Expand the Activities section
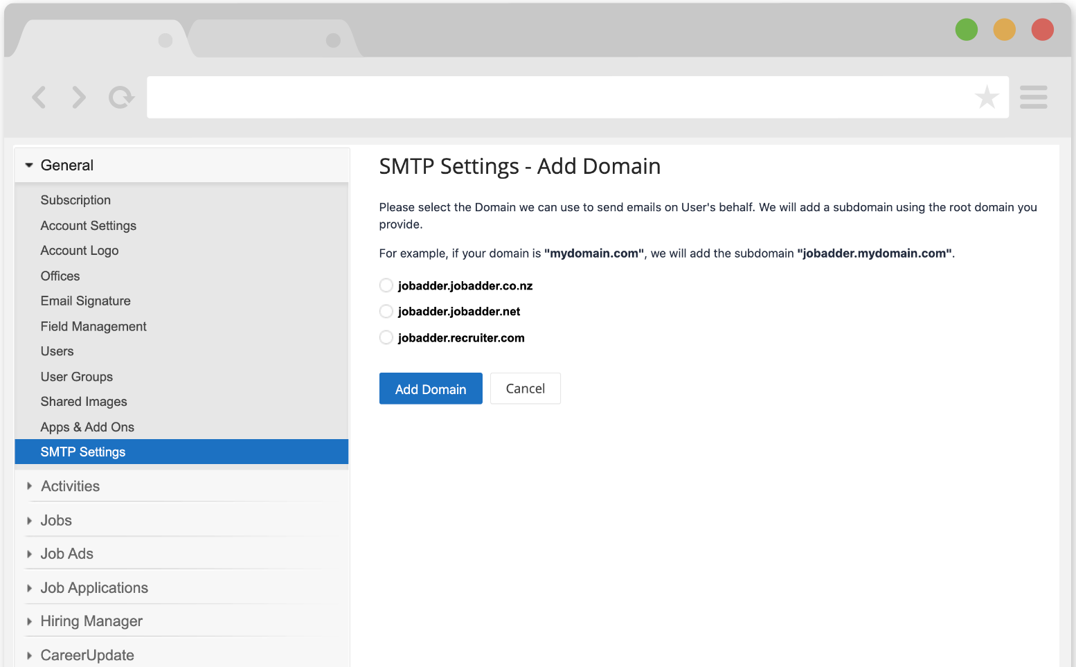Image resolution: width=1076 pixels, height=667 pixels. click(70, 486)
